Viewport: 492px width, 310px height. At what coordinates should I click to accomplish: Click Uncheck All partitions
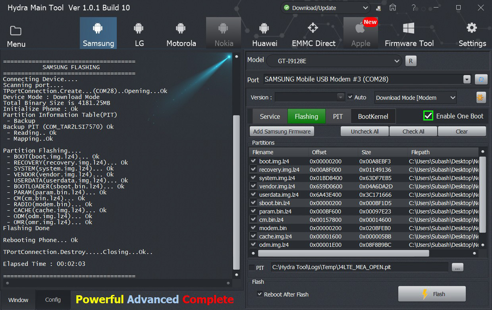pos(365,132)
